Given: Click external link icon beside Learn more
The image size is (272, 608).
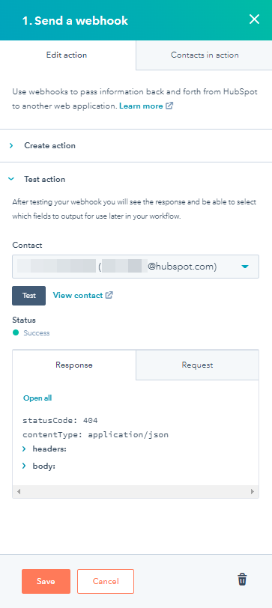Looking at the screenshot, I should coord(169,106).
